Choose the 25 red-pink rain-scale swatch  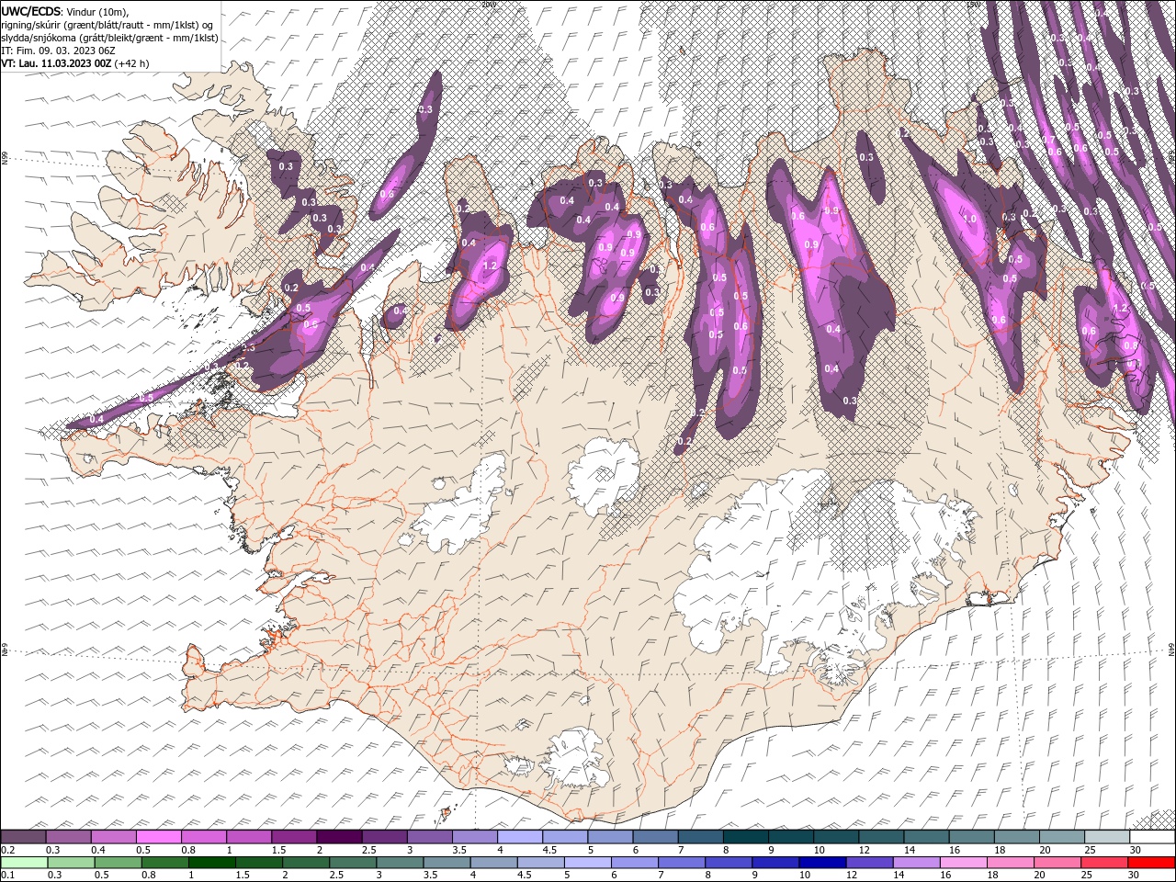click(1105, 864)
